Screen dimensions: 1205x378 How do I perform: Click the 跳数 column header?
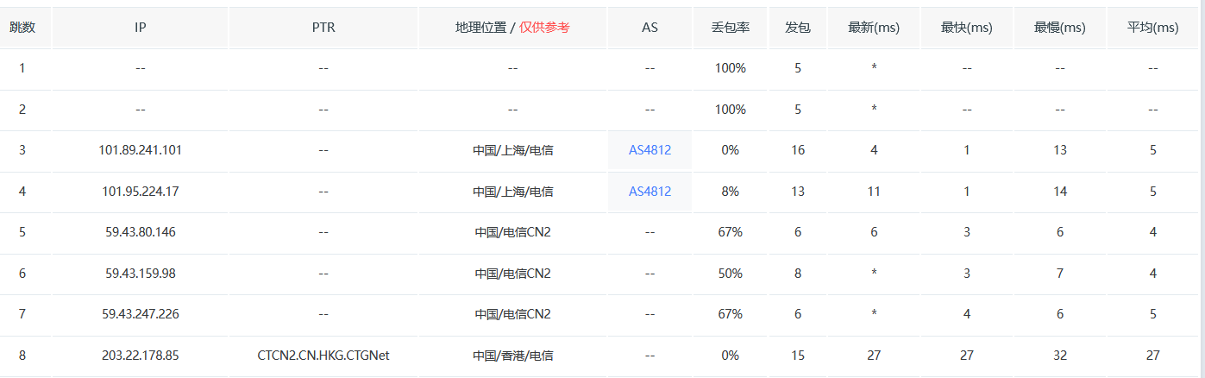[x=22, y=28]
